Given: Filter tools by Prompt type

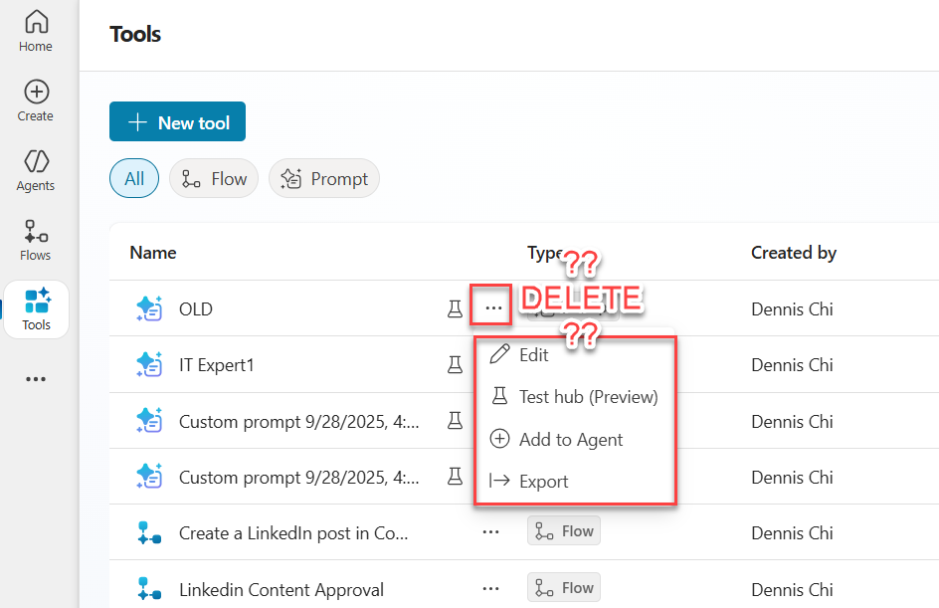Looking at the screenshot, I should click(x=324, y=179).
